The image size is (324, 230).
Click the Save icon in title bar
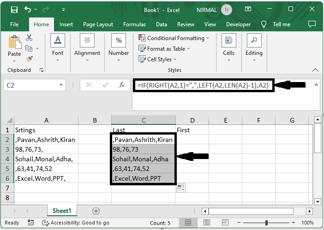point(14,9)
